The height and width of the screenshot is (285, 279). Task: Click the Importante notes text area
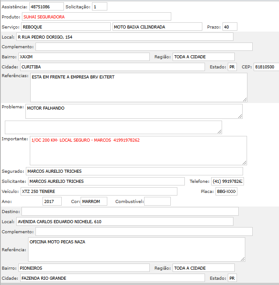138,150
